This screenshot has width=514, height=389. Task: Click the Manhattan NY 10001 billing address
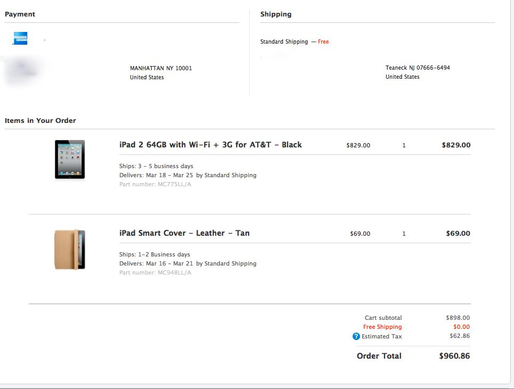(161, 68)
